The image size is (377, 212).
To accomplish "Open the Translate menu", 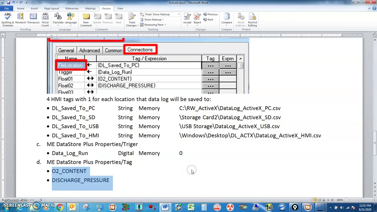I will (58, 20).
